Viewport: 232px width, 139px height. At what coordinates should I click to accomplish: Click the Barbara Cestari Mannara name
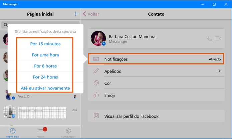(132, 36)
